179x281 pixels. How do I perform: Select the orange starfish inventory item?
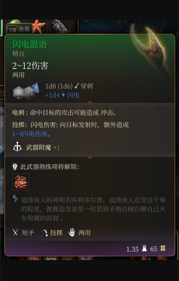[38, 27]
